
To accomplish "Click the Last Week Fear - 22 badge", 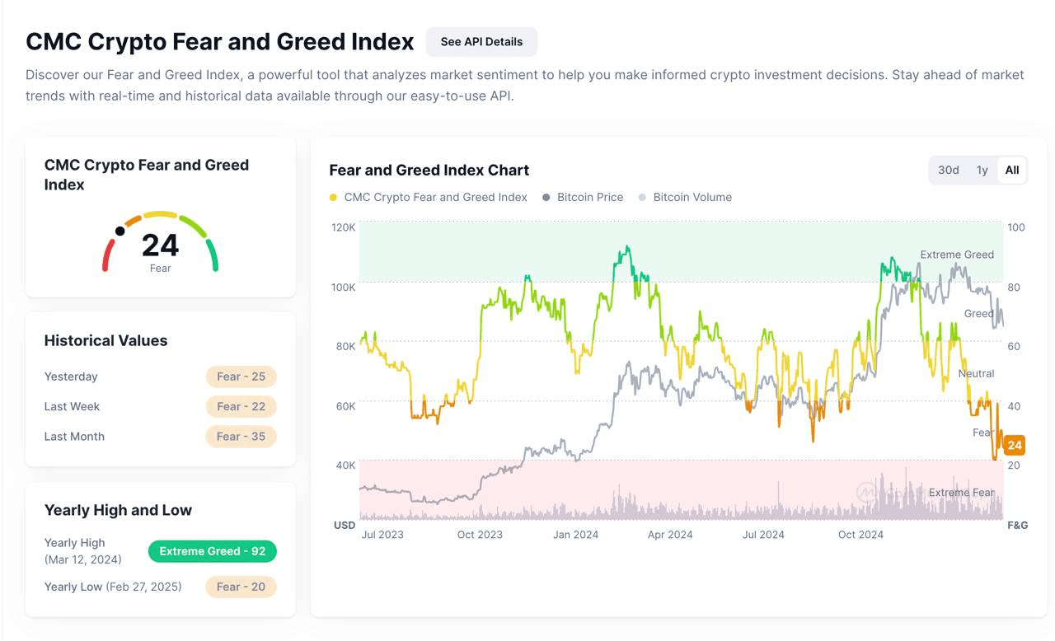I will pyautogui.click(x=241, y=406).
